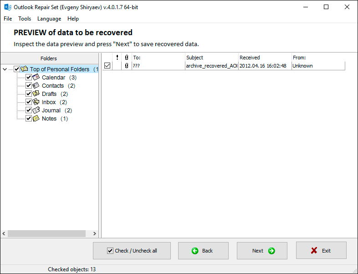Image resolution: width=358 pixels, height=274 pixels.
Task: Click the Exit button
Action: pos(321,250)
